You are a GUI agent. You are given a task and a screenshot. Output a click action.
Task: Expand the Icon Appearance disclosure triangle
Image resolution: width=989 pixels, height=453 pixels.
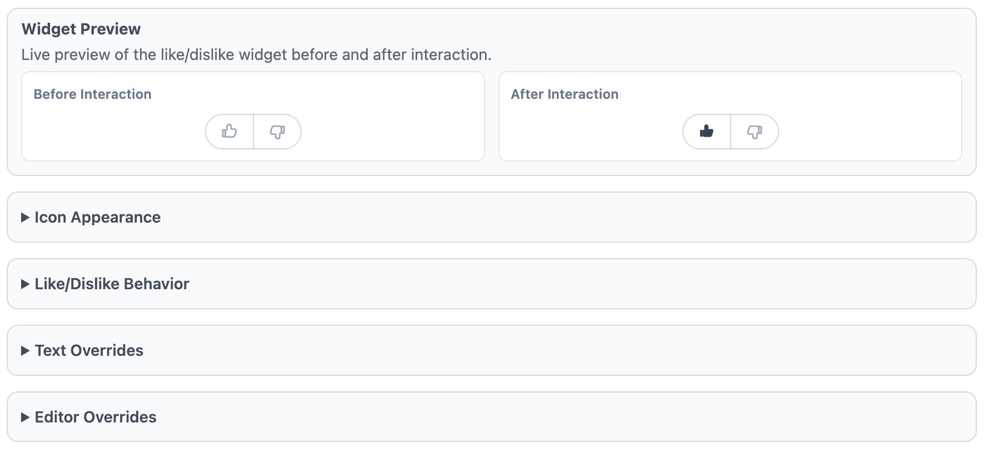(25, 218)
